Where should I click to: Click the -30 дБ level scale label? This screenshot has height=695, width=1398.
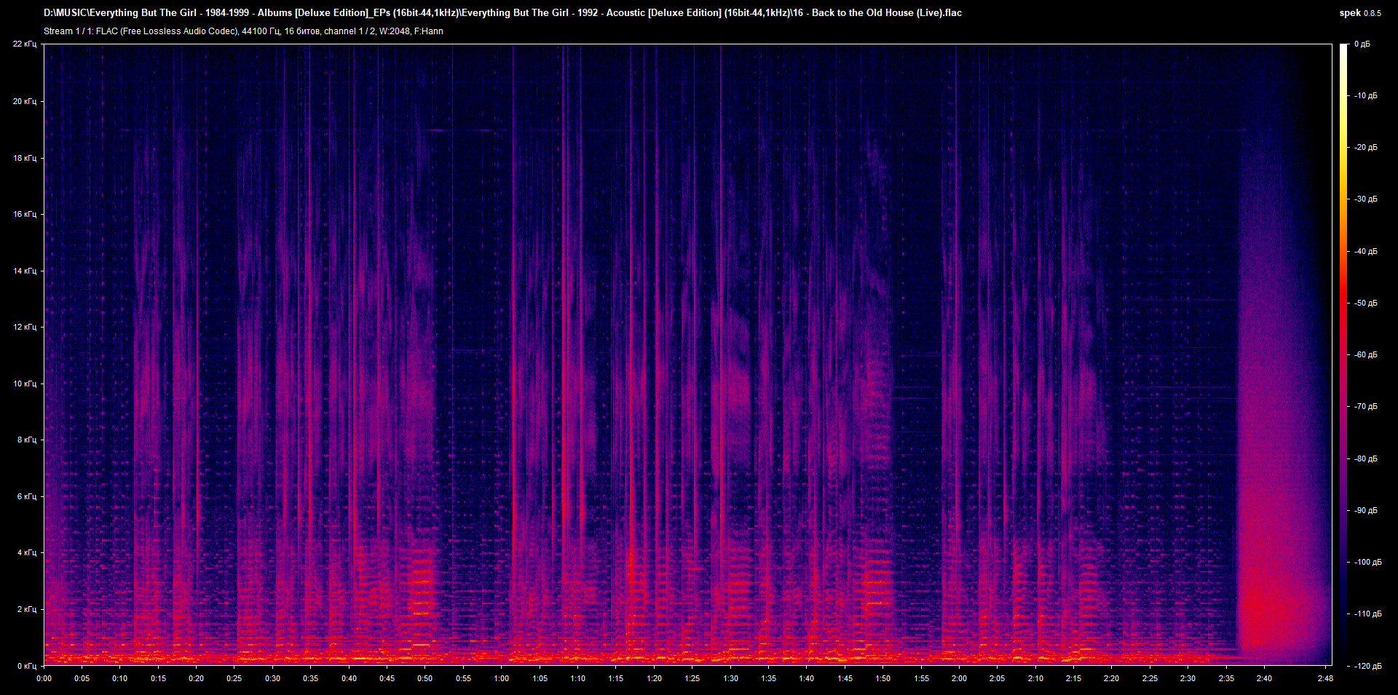(1366, 199)
